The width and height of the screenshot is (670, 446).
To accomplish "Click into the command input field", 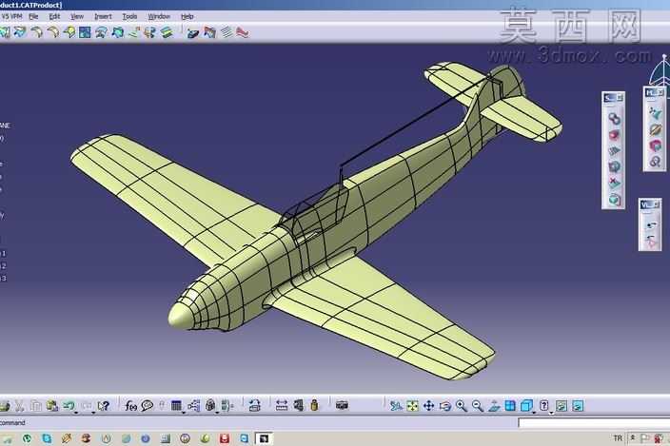I will tap(594, 422).
